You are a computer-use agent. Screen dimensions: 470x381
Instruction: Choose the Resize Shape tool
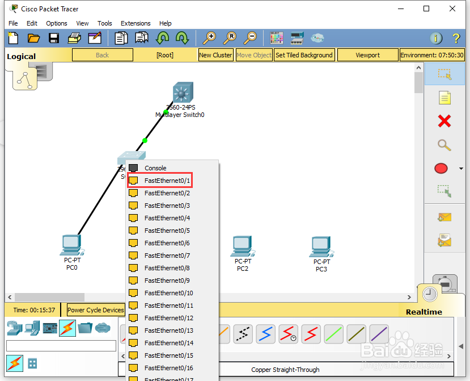tap(444, 191)
